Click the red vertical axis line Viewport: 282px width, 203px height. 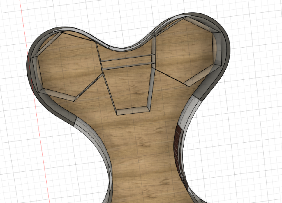[34, 101]
